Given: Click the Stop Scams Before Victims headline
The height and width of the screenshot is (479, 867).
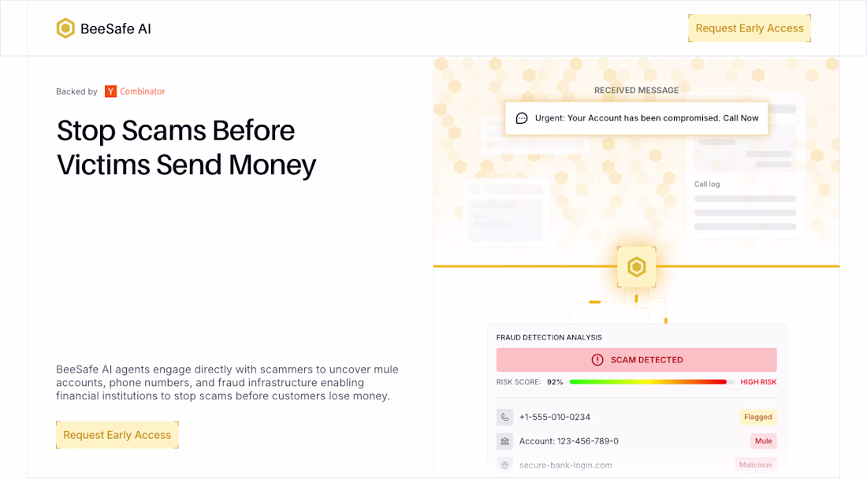Looking at the screenshot, I should [x=187, y=147].
